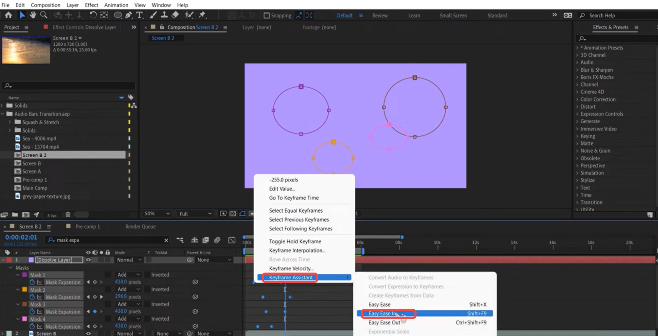Viewport: 658px width, 336px height.
Task: Toggle the Mask Expansion stopwatch on Mask 1
Action: pos(32,282)
